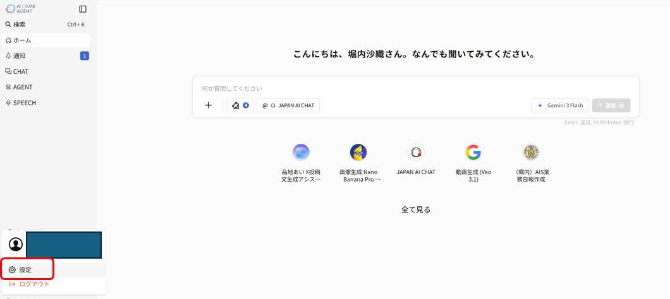Open the Gemini 3 Flash model selector
Viewport: 670px width, 299px height.
click(x=560, y=105)
